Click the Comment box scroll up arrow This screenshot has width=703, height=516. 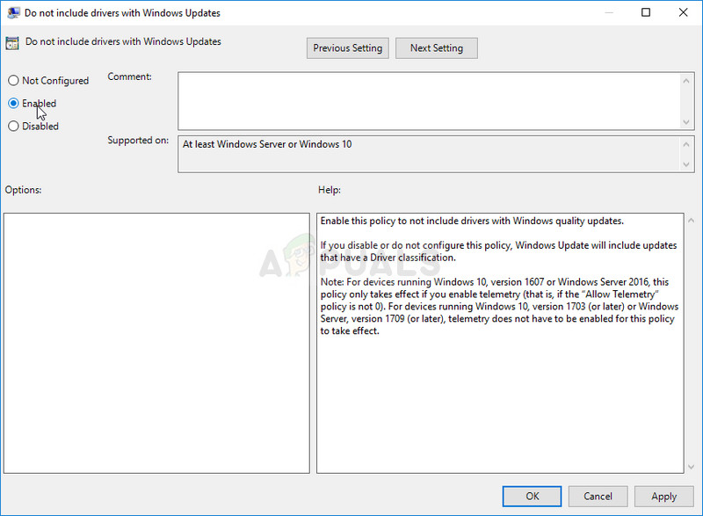(x=686, y=81)
